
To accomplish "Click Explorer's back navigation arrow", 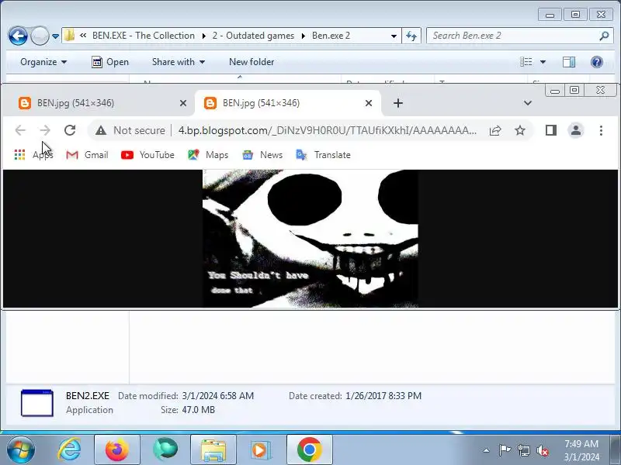I will point(18,36).
